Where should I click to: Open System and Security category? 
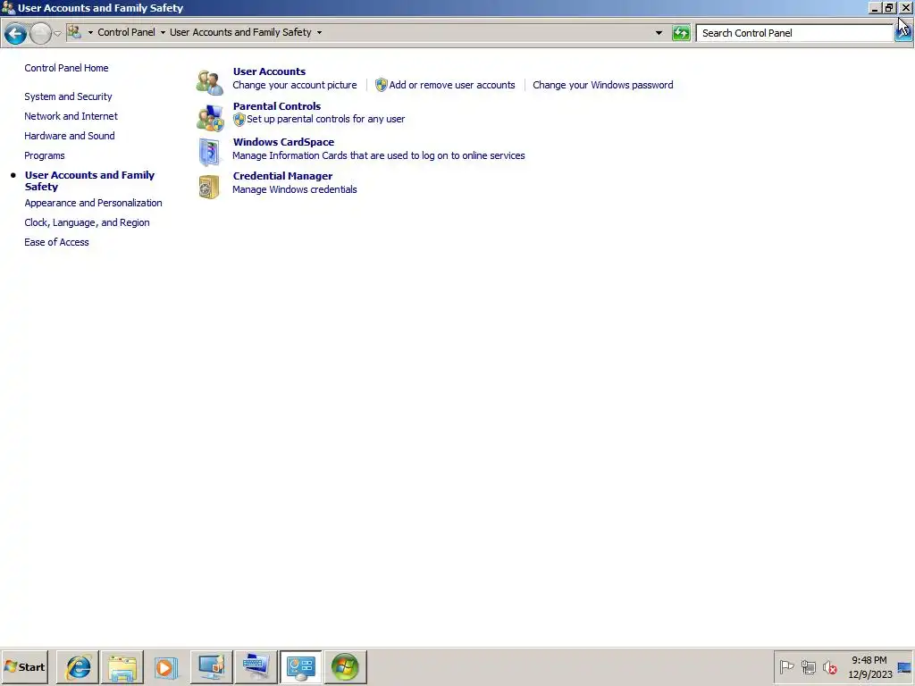(68, 96)
